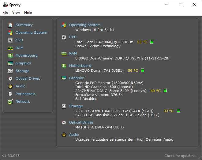Open Graphics section from sidebar

(23, 63)
